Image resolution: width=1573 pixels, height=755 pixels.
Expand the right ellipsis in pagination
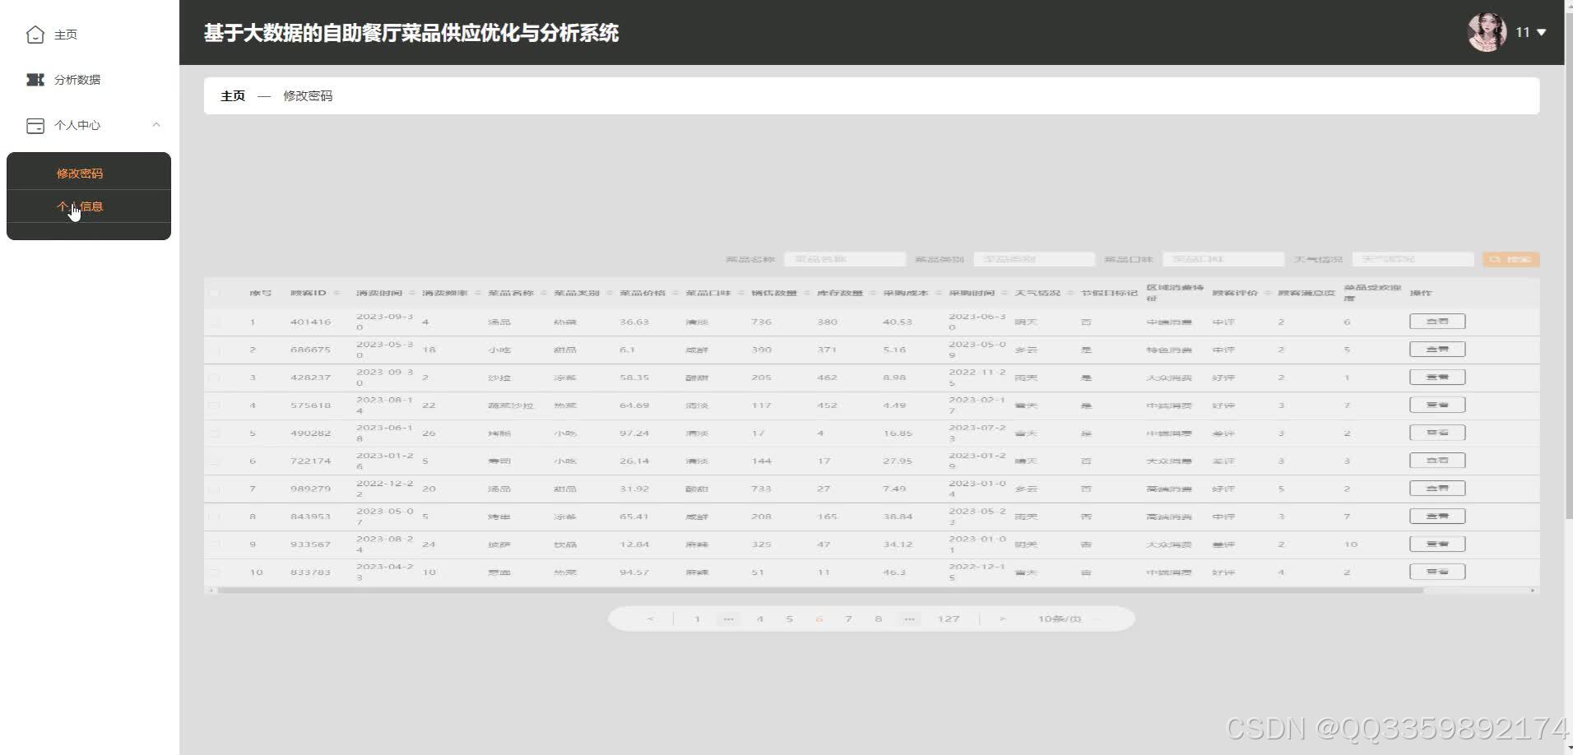909,618
